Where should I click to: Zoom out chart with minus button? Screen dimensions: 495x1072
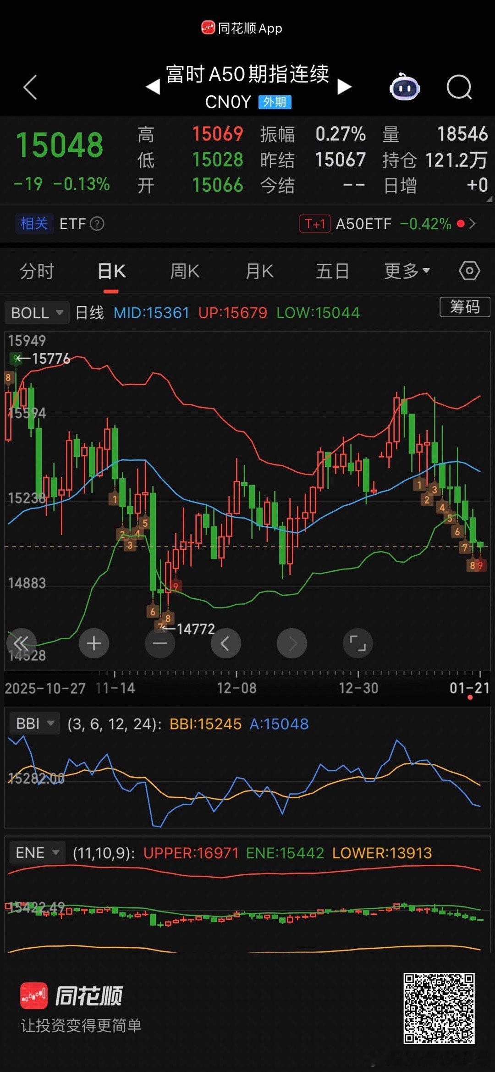[160, 643]
